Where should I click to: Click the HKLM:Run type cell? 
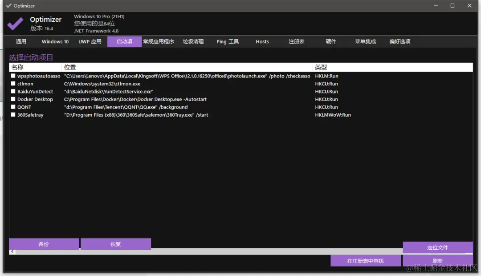(x=327, y=76)
